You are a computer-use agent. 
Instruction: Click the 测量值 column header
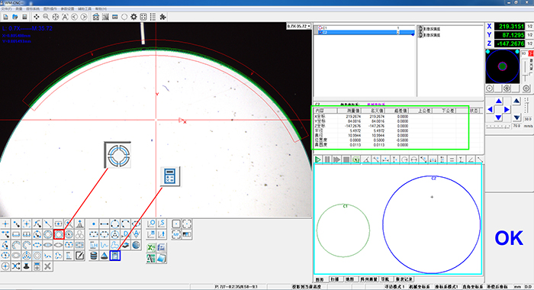tap(349, 111)
